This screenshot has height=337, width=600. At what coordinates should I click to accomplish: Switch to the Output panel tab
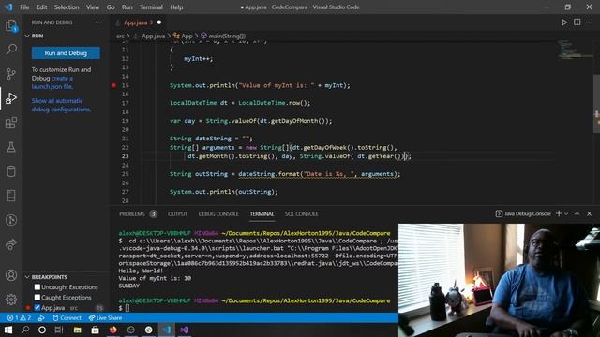tap(177, 214)
